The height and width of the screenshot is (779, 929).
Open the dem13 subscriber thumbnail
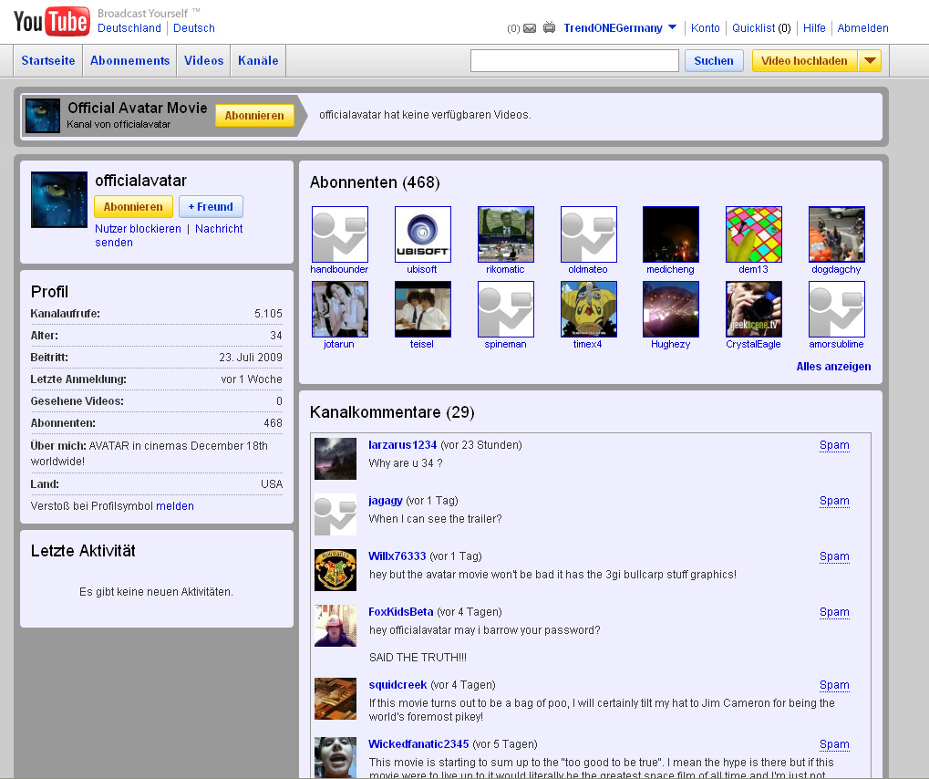click(754, 234)
